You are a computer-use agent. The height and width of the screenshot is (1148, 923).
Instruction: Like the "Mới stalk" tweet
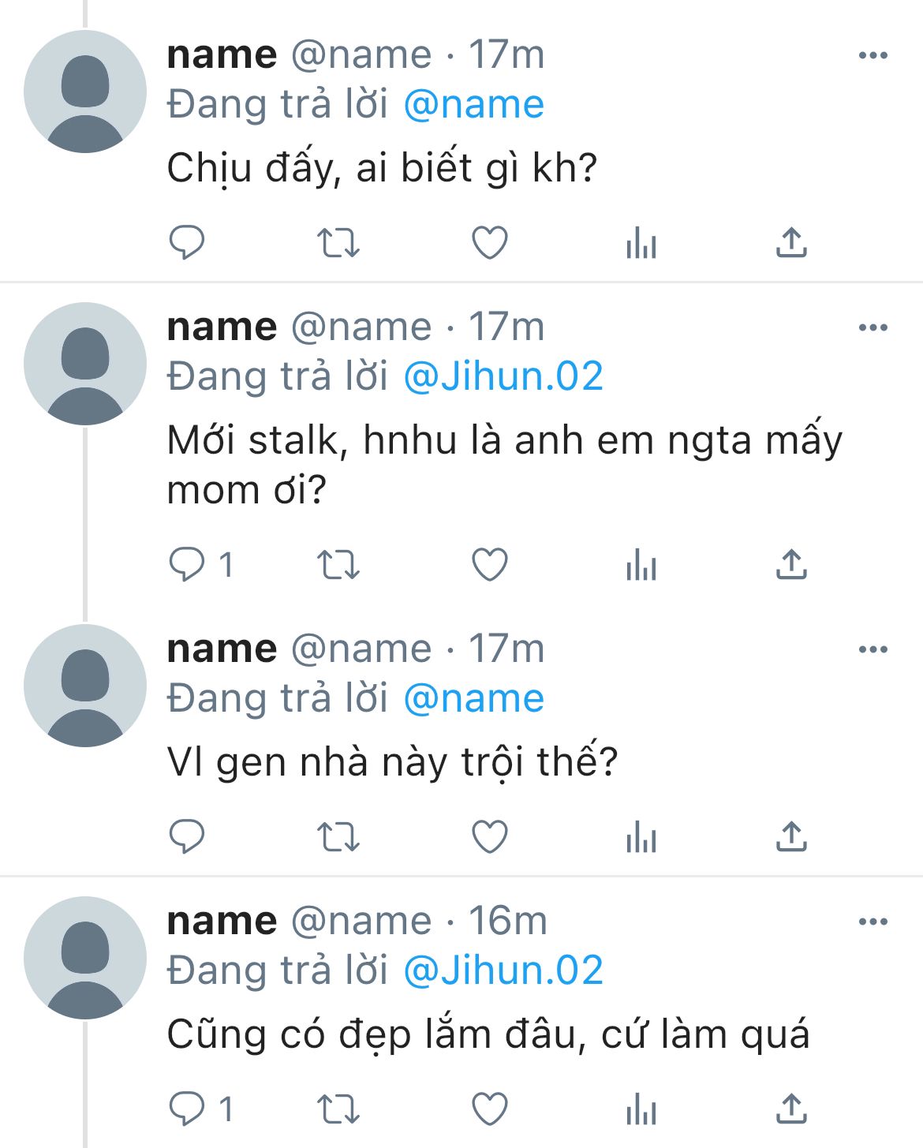pyautogui.click(x=489, y=564)
